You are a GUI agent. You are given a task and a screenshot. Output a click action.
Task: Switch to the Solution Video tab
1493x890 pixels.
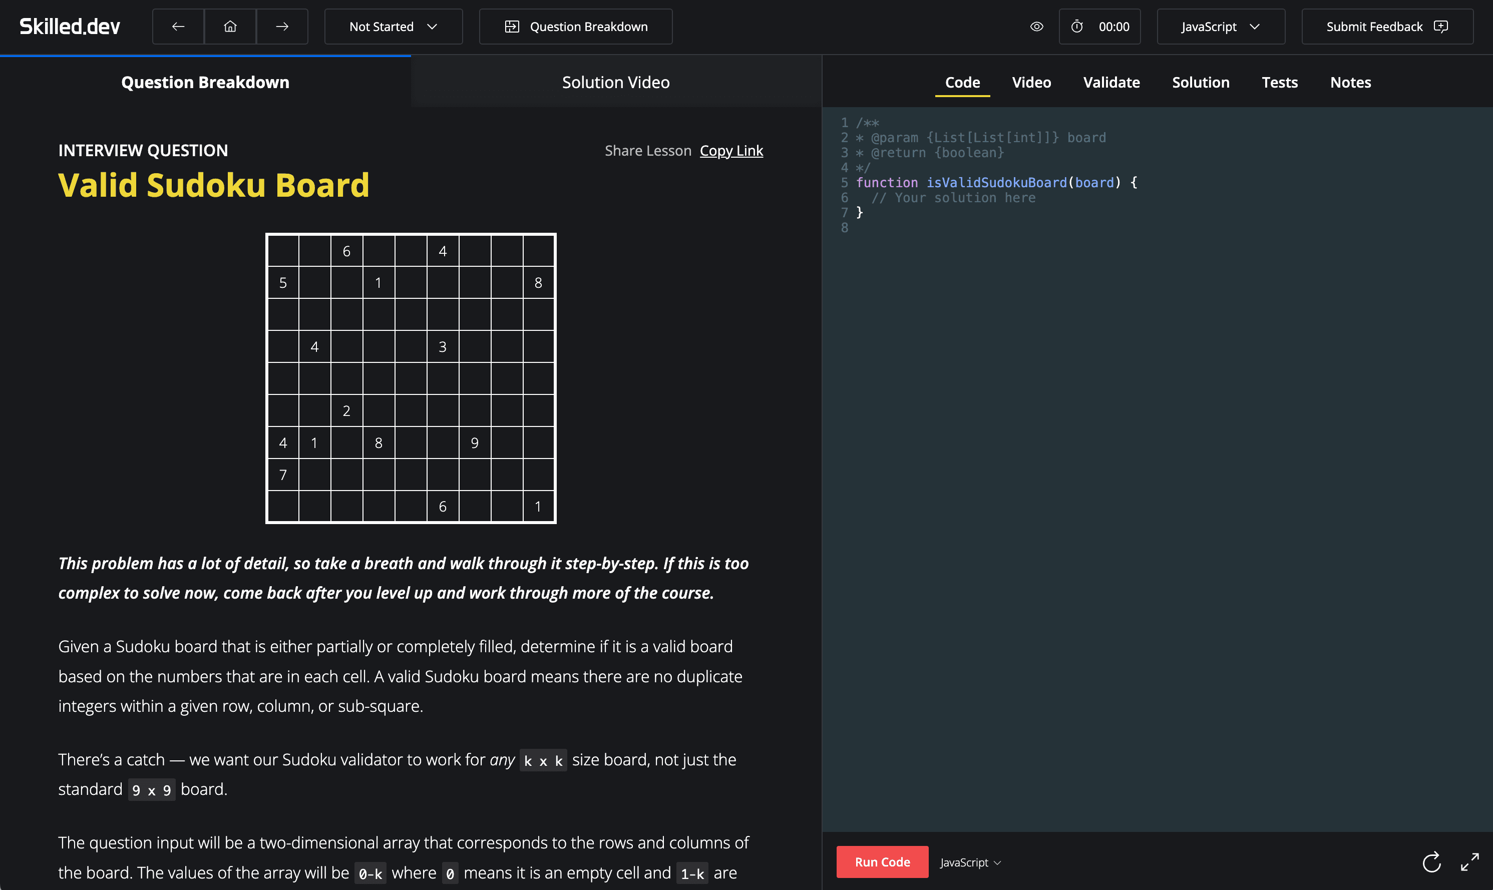click(615, 82)
